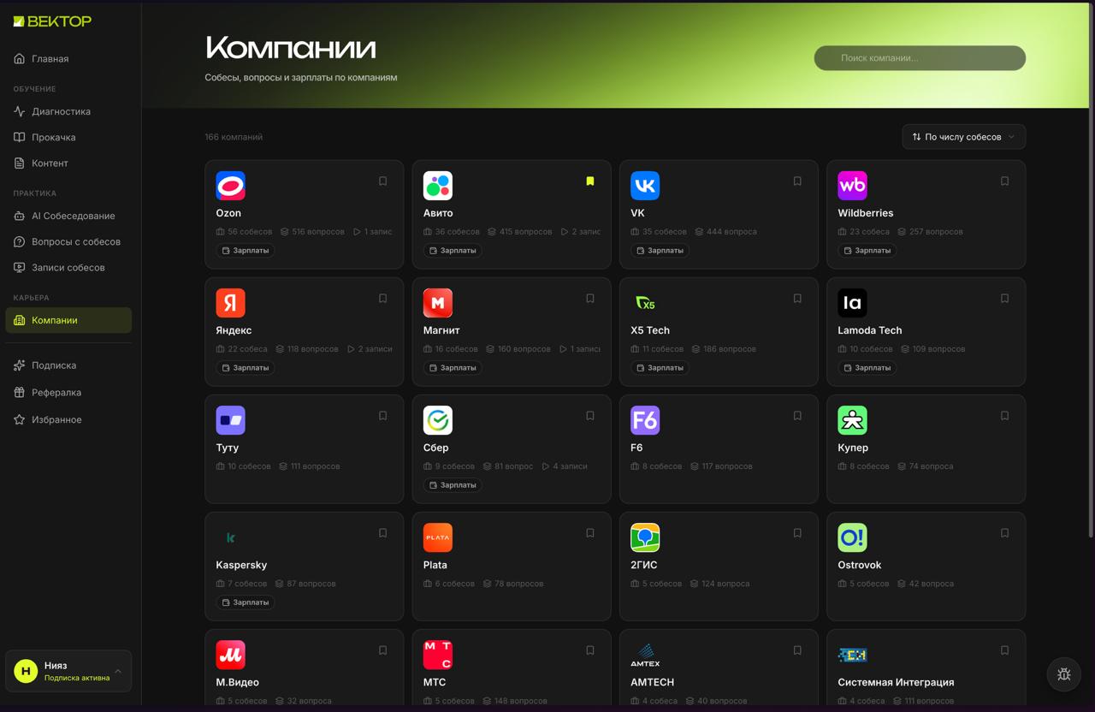Click the 2ГИС logo icon
1095x712 pixels.
(645, 537)
